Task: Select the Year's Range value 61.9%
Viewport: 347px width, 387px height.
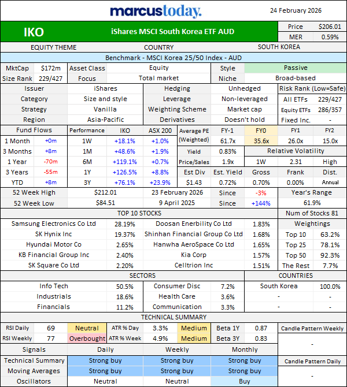Action: [312, 203]
